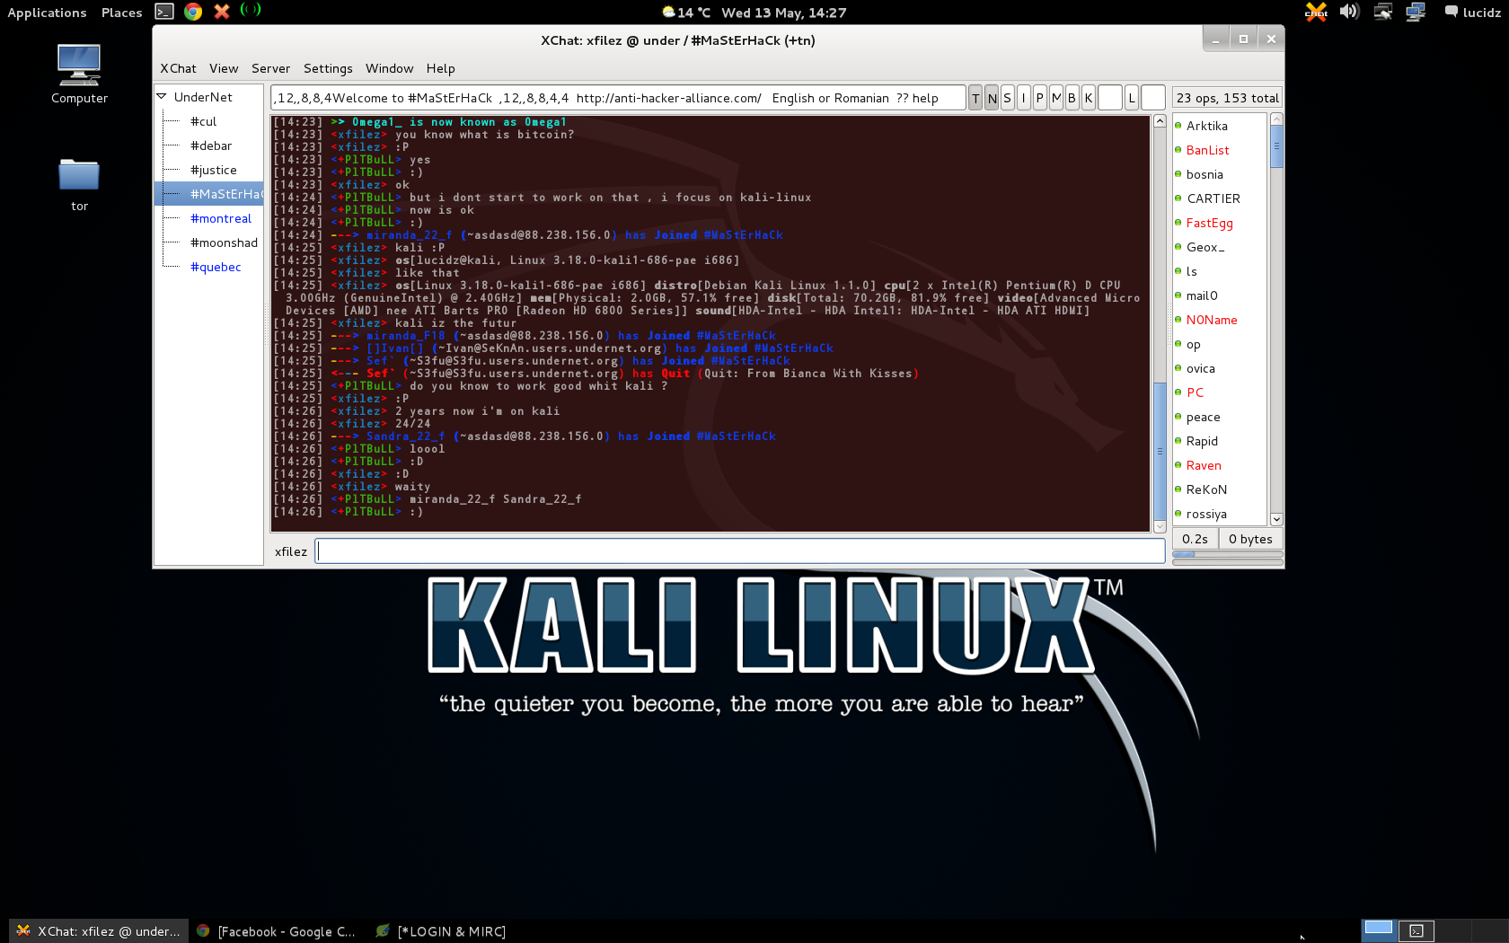Open the terminal launcher in top panel
Image resolution: width=1509 pixels, height=943 pixels.
click(x=163, y=12)
